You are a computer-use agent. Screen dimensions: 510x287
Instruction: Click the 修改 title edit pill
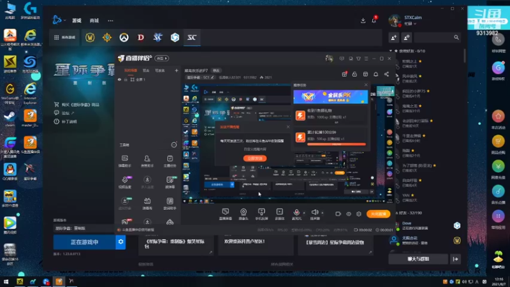pos(216,71)
